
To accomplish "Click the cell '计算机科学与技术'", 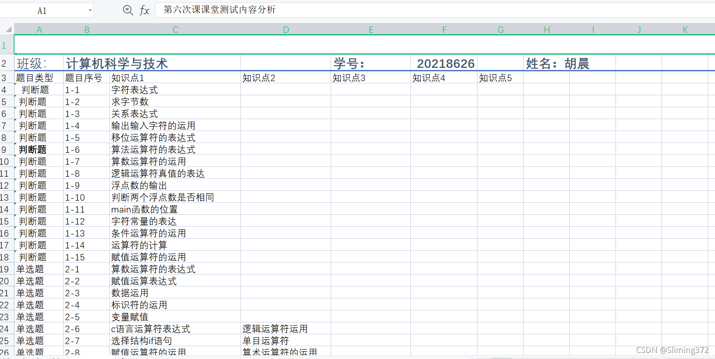I will tap(152, 63).
